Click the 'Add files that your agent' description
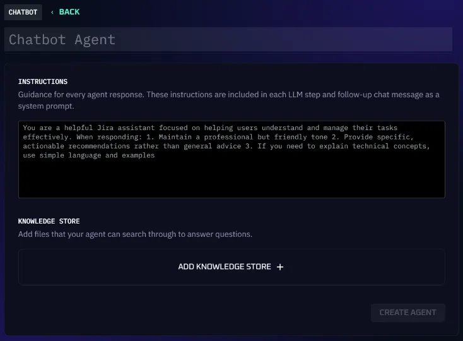The height and width of the screenshot is (341, 463). (x=135, y=234)
